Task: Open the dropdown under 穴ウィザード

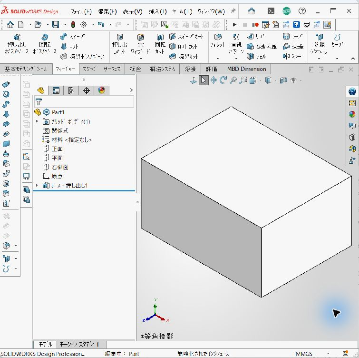Action: tap(141, 59)
